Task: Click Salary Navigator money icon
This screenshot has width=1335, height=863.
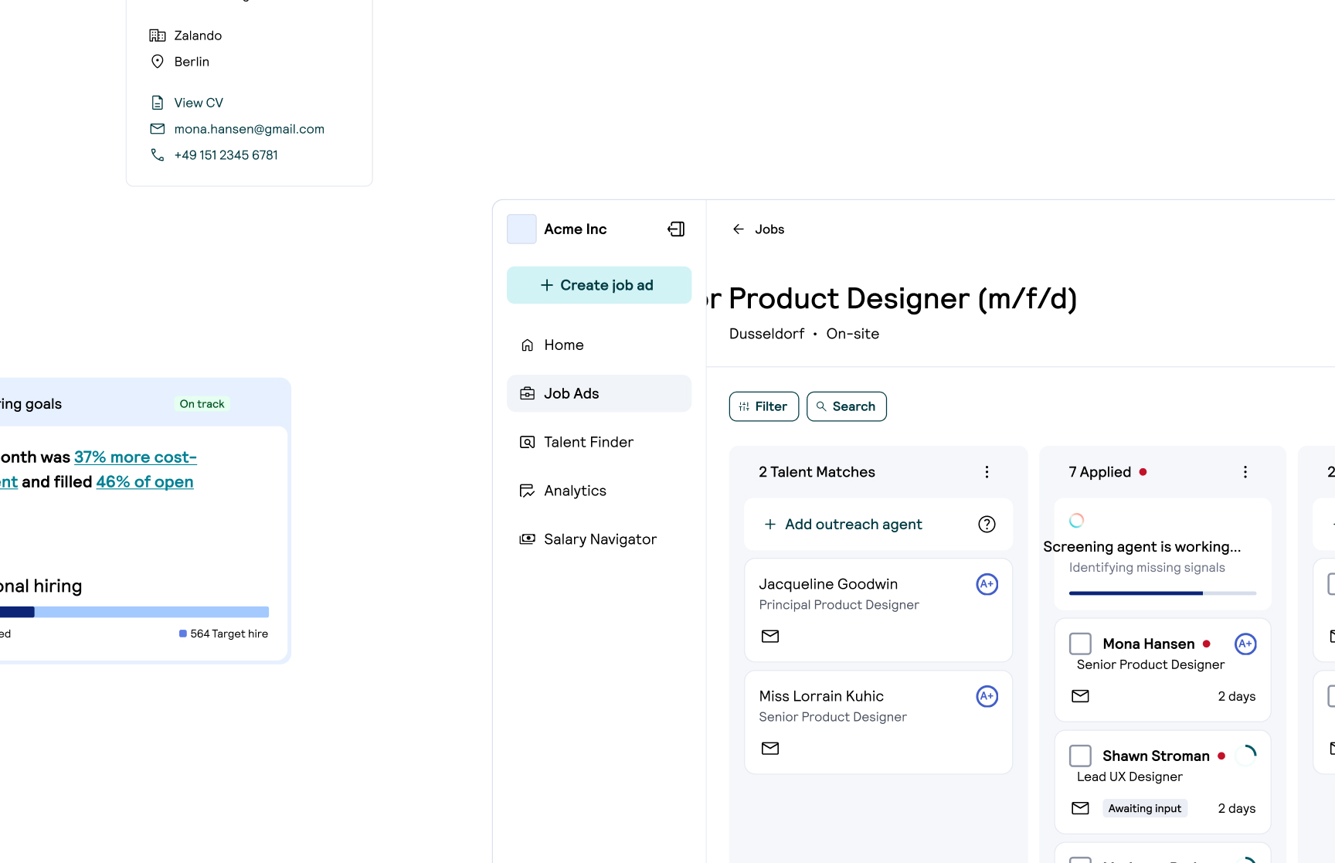Action: (x=528, y=539)
